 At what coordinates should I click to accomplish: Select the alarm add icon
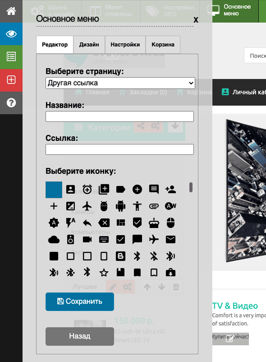tap(87, 189)
